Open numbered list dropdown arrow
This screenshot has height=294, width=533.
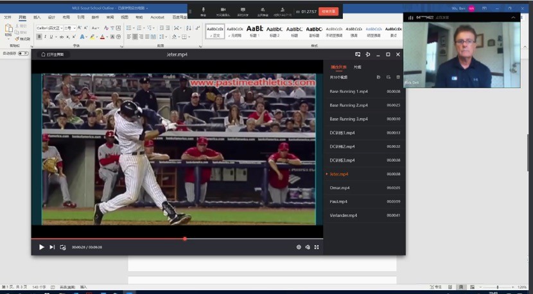pos(144,28)
